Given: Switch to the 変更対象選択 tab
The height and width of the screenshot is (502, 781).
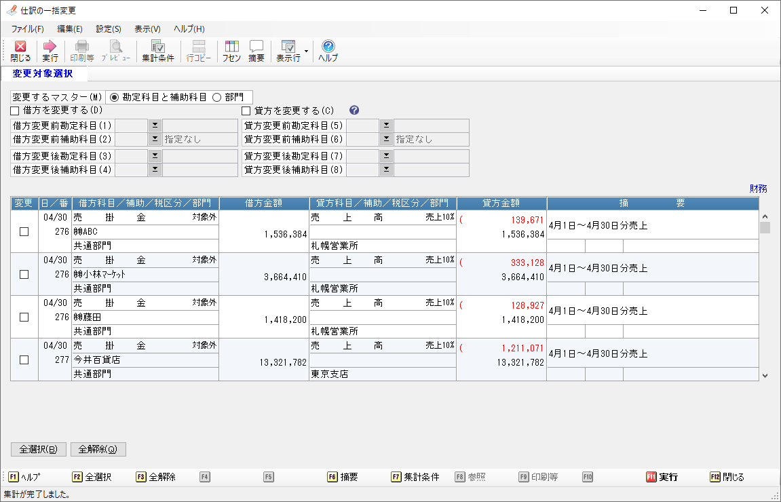Looking at the screenshot, I should pos(43,74).
